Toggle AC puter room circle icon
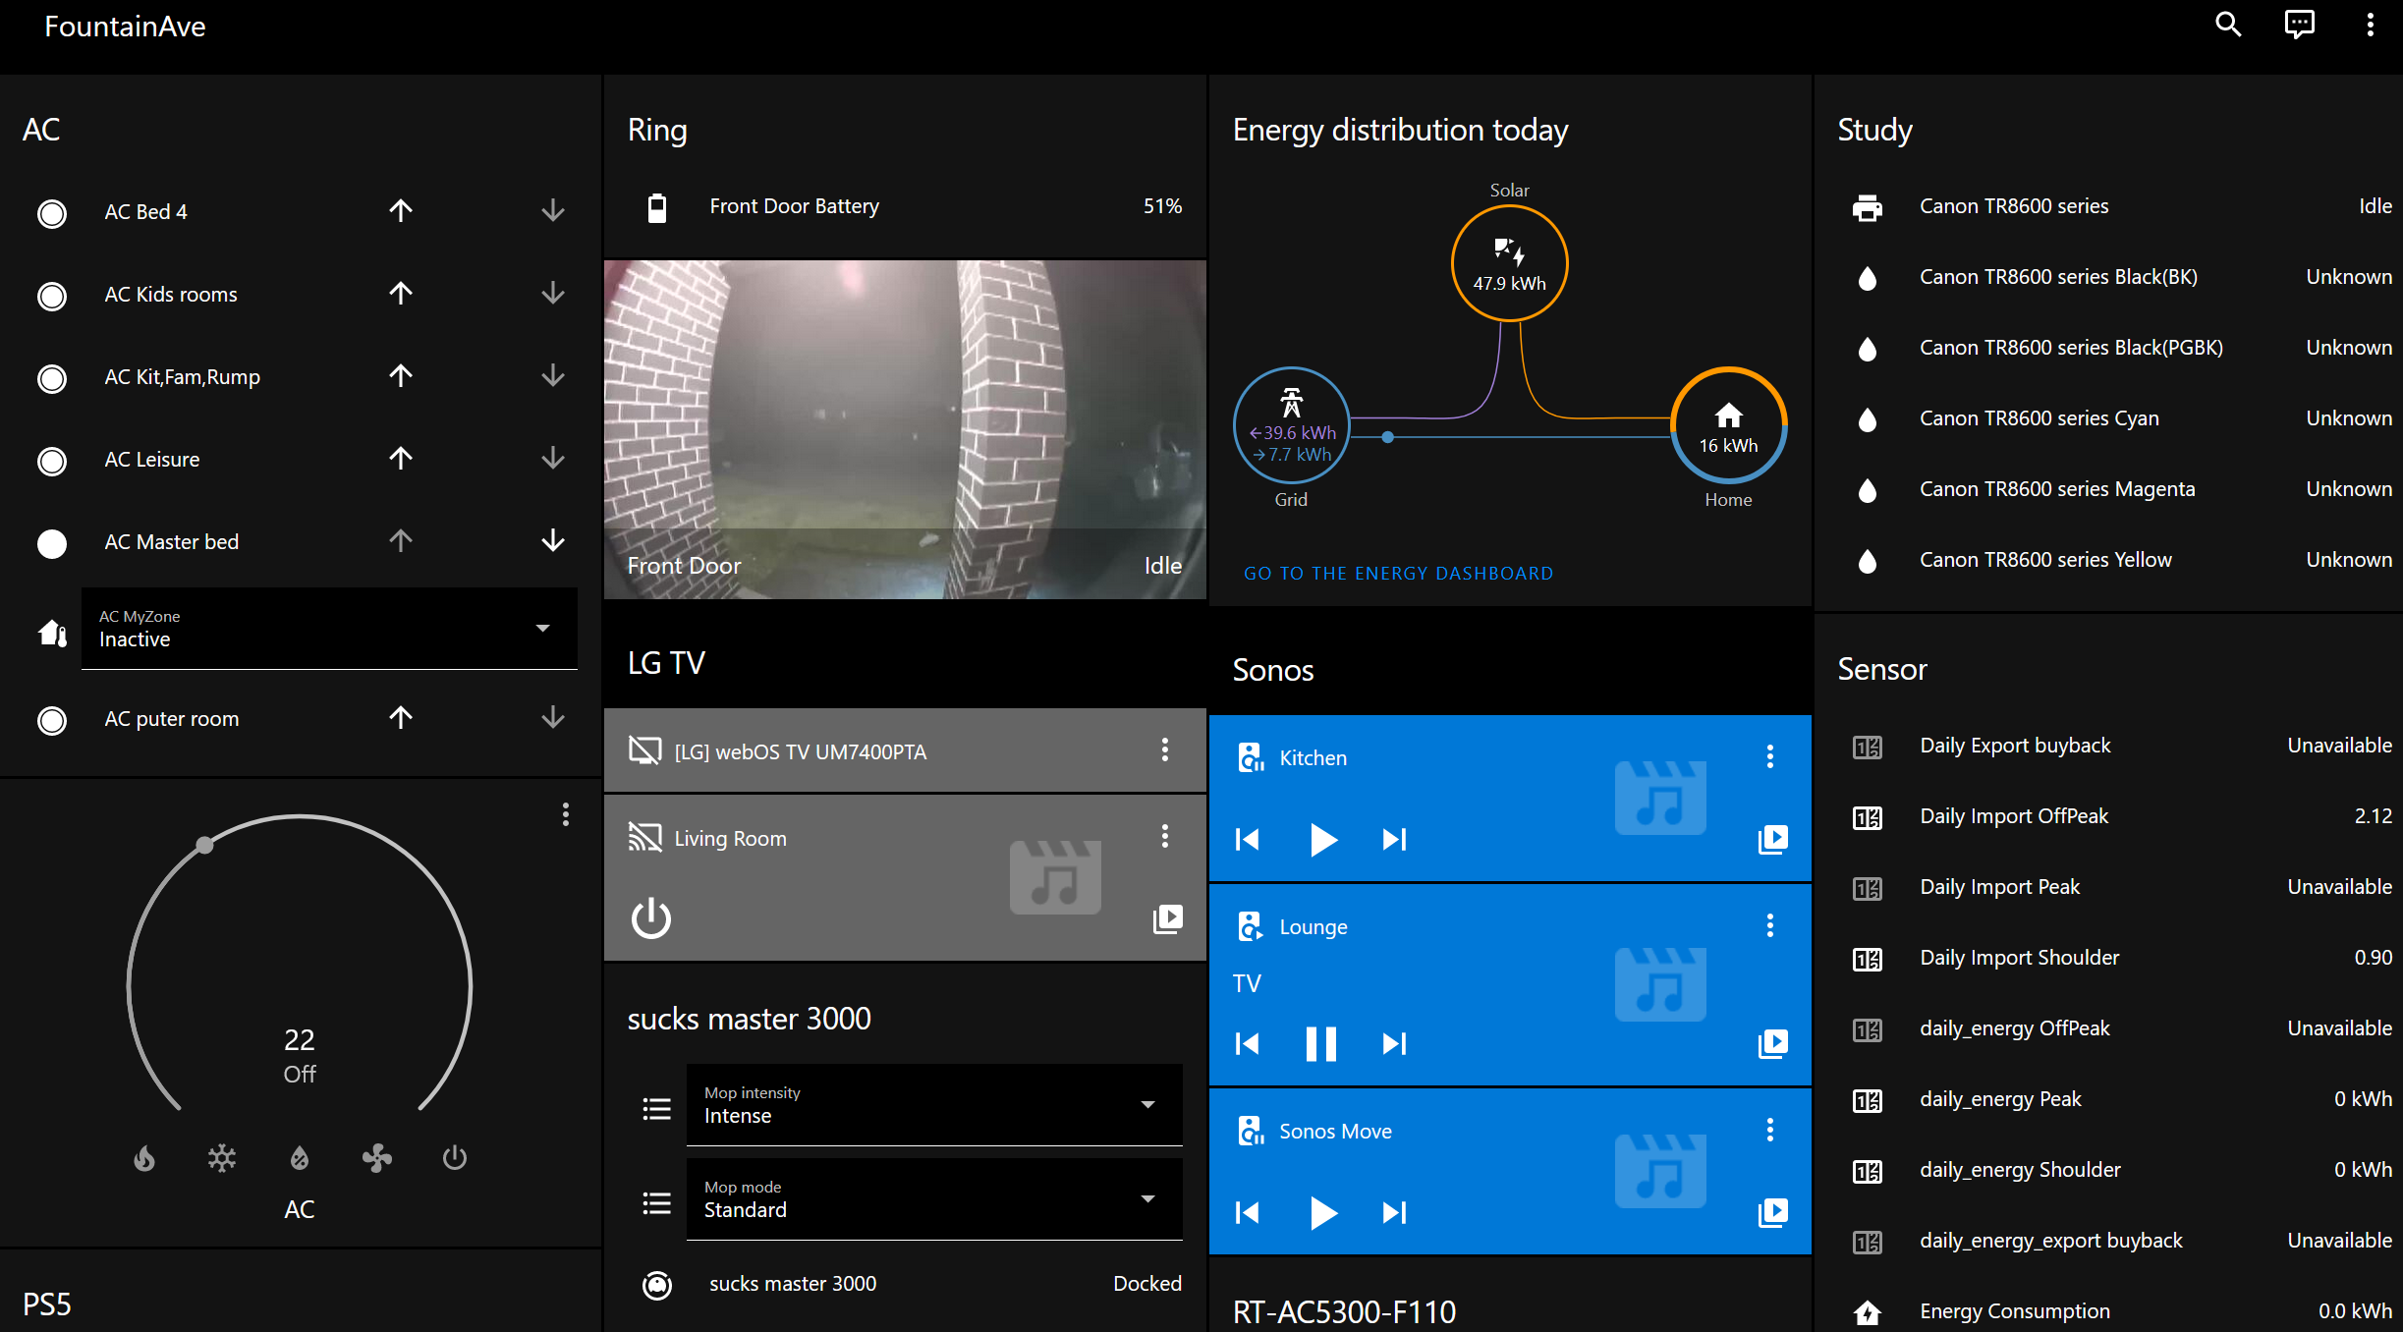Viewport: 2403px width, 1332px height. click(52, 720)
